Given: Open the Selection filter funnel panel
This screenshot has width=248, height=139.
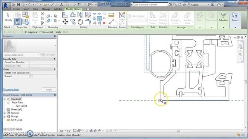Looking at the screenshot, I should tap(223, 17).
